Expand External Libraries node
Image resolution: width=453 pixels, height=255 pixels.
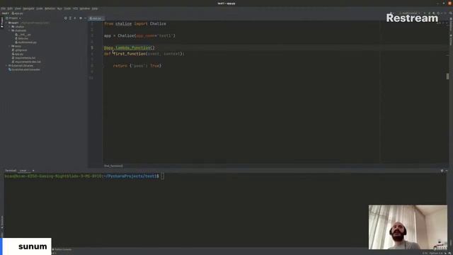pyautogui.click(x=6, y=66)
